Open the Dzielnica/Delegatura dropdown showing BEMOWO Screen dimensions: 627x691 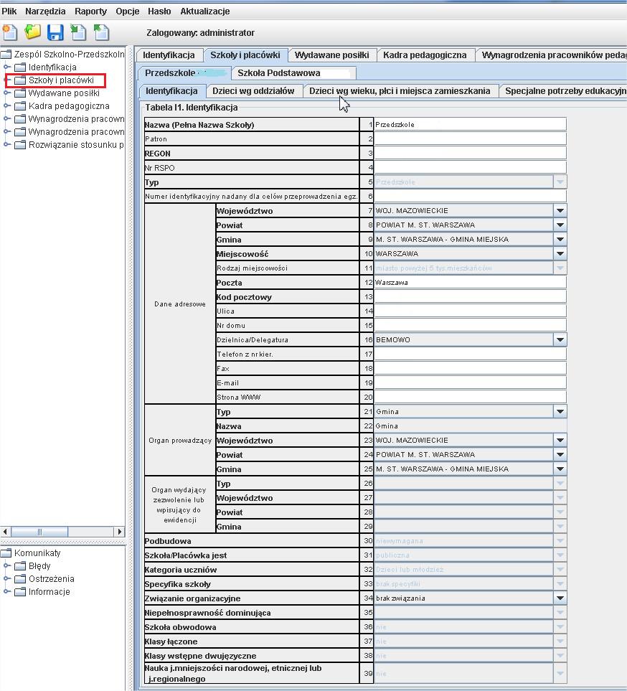(560, 340)
